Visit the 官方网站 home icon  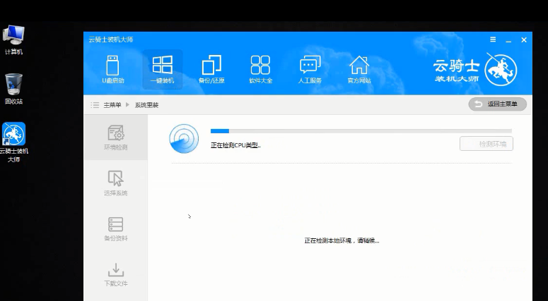[359, 69]
